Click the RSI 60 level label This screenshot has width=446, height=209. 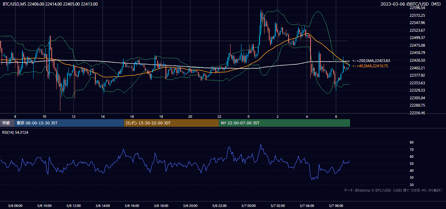(411, 156)
